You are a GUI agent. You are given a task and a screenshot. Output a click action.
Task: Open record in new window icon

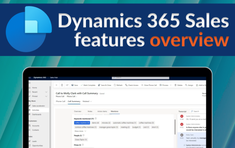[67, 85]
